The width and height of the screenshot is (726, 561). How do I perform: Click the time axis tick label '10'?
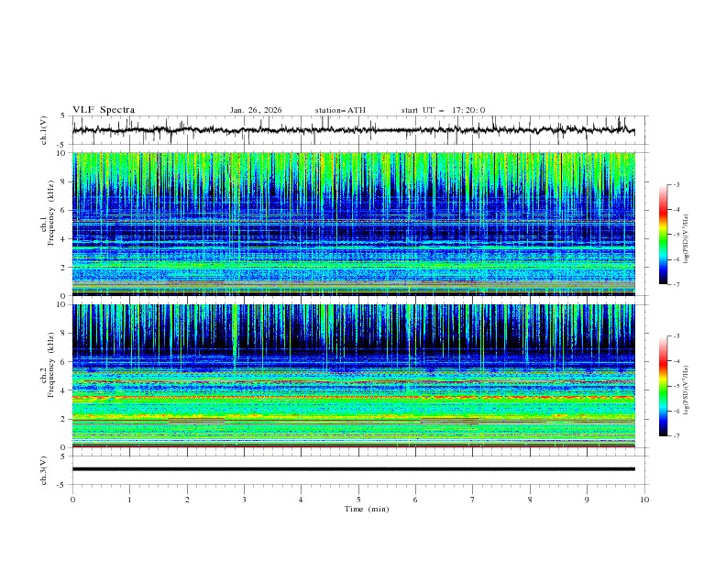point(644,500)
